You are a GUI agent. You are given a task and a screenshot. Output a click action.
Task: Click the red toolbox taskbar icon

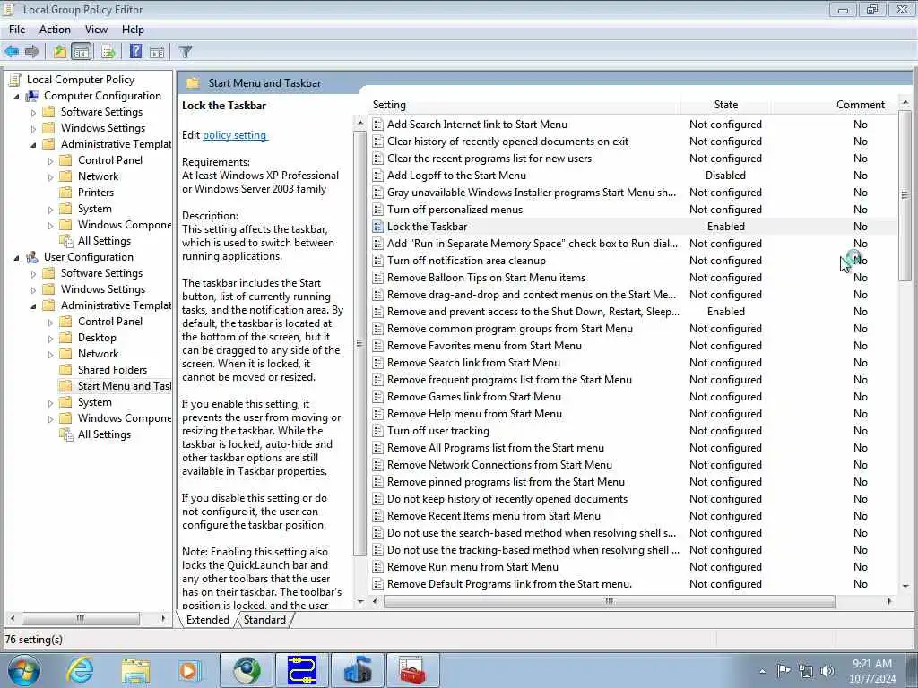click(x=412, y=670)
